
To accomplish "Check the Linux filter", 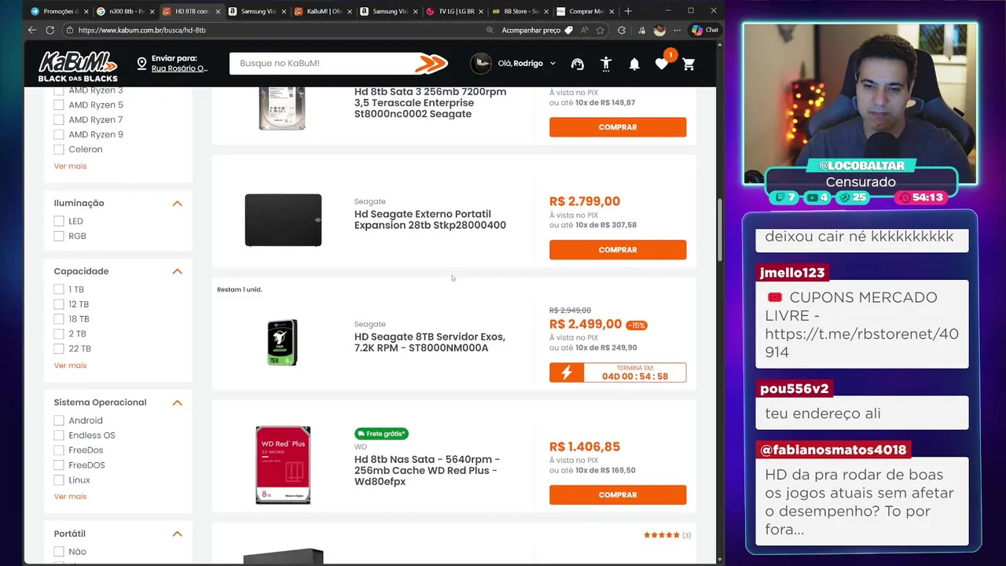I will pos(59,480).
